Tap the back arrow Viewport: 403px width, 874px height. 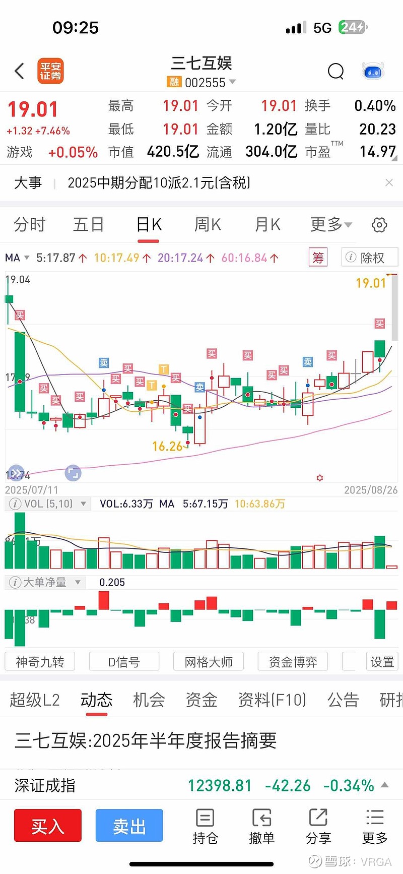pyautogui.click(x=20, y=71)
